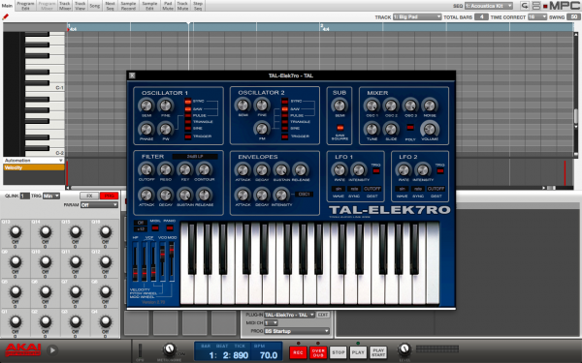Viewport: 582px width, 363px height.
Task: Open the TRACK Big Pad dropdown
Action: coord(417,17)
